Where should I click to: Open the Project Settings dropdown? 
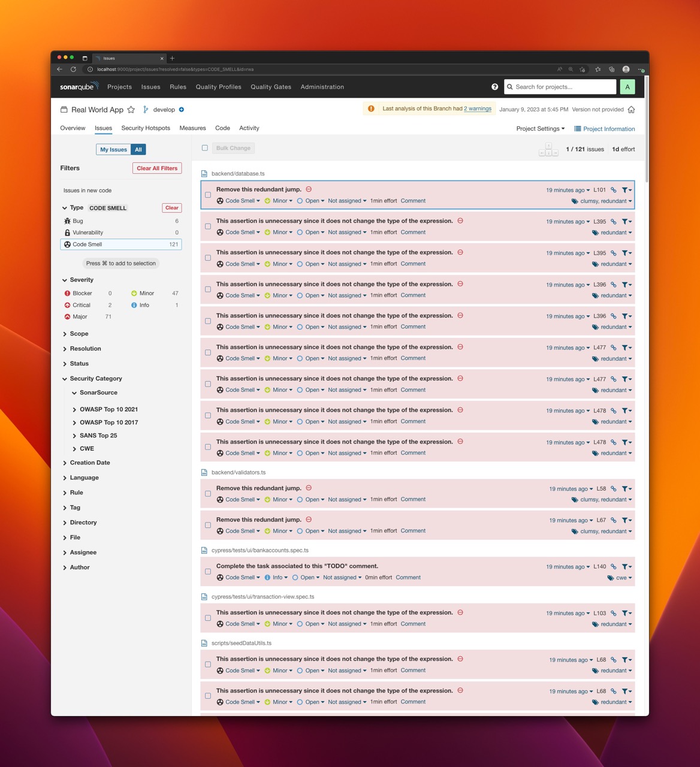pyautogui.click(x=539, y=128)
